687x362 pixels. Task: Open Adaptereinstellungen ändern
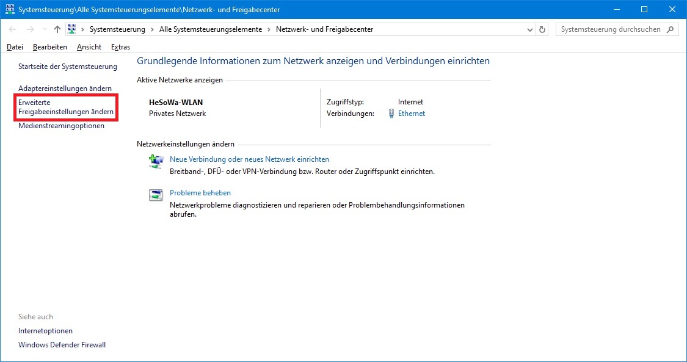click(65, 89)
